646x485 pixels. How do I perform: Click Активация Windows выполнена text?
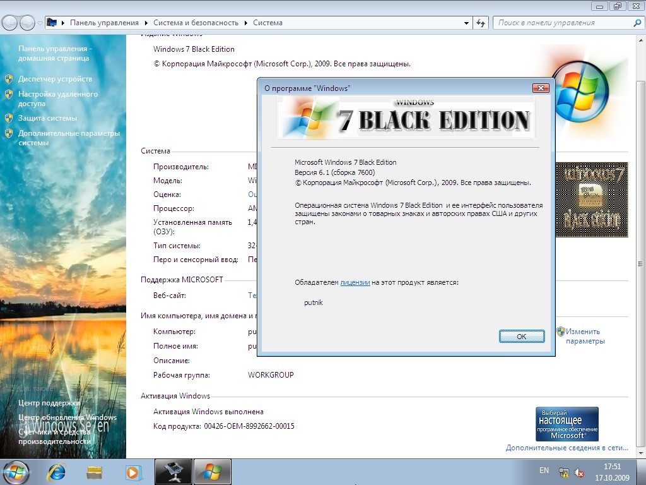pyautogui.click(x=208, y=412)
